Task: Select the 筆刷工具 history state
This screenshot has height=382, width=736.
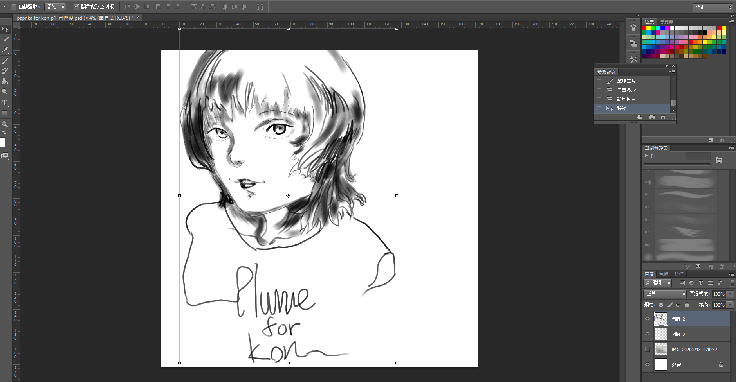Action: click(x=633, y=81)
